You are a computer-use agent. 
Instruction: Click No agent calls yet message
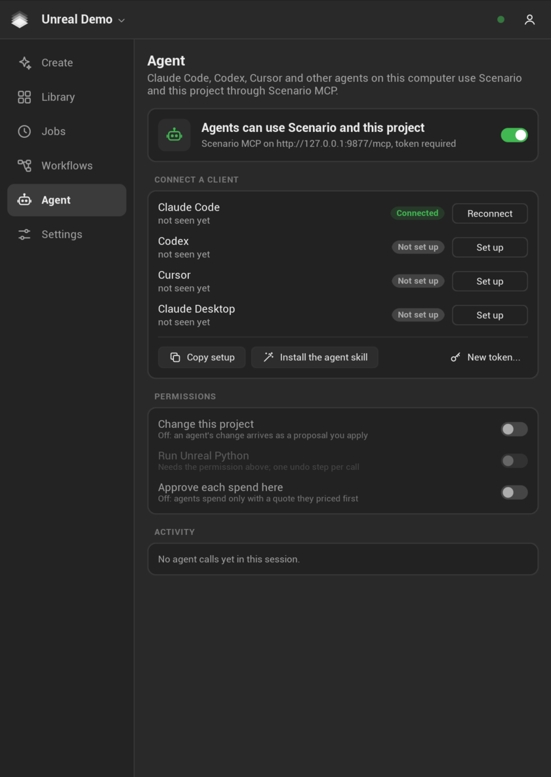click(x=229, y=560)
